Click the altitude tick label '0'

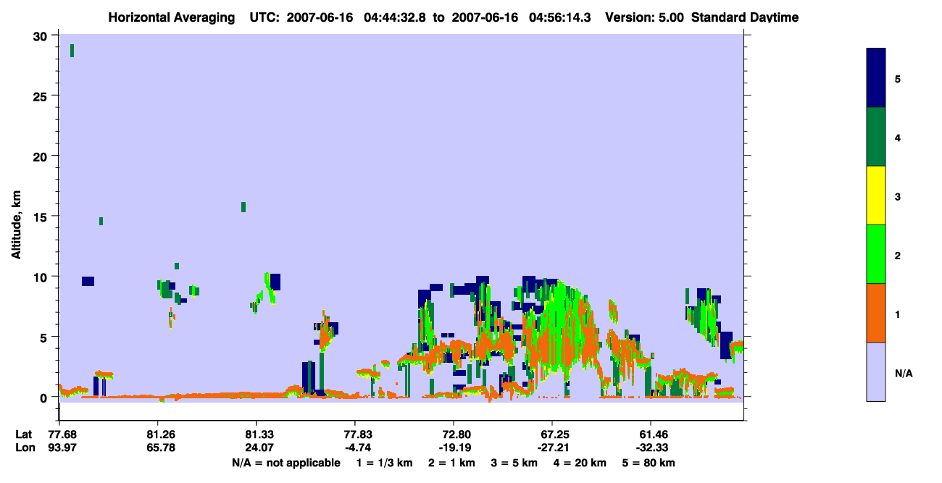[x=45, y=397]
